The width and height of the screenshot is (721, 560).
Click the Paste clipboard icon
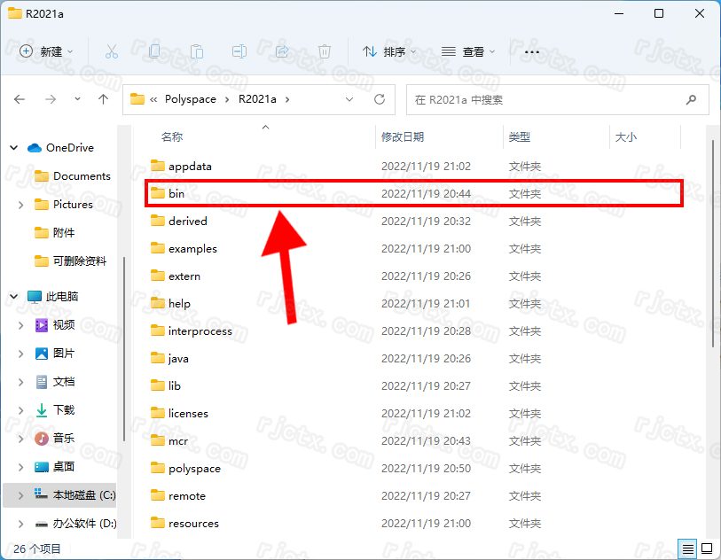click(197, 51)
